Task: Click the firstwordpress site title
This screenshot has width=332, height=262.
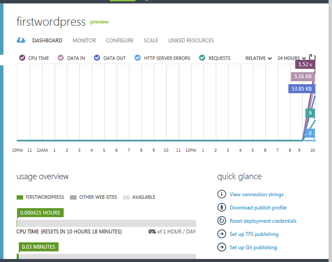Action: click(51, 22)
